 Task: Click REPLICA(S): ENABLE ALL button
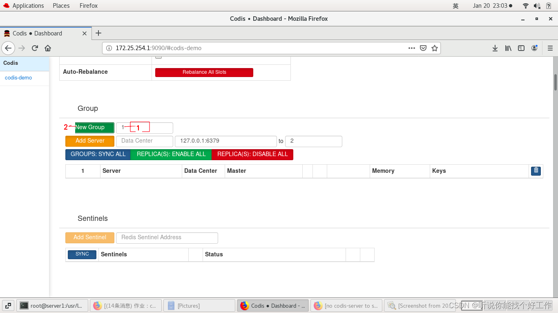point(171,154)
